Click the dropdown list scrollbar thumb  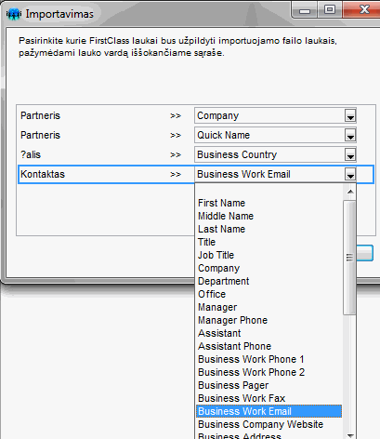click(x=350, y=258)
